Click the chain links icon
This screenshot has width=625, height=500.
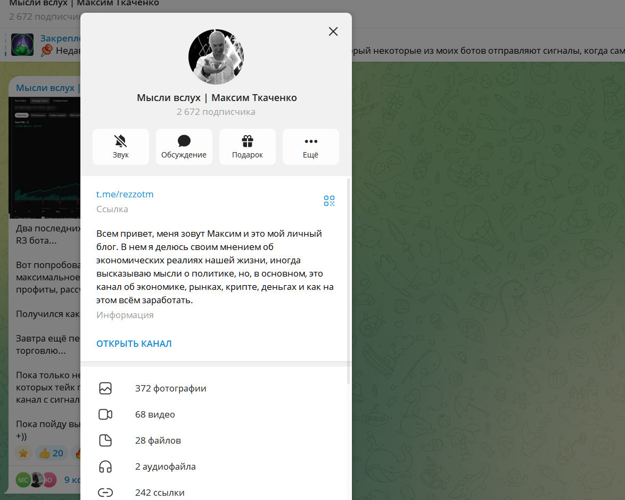click(x=105, y=493)
